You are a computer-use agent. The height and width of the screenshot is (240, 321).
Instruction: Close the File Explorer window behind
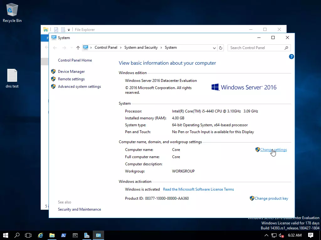[279, 29]
